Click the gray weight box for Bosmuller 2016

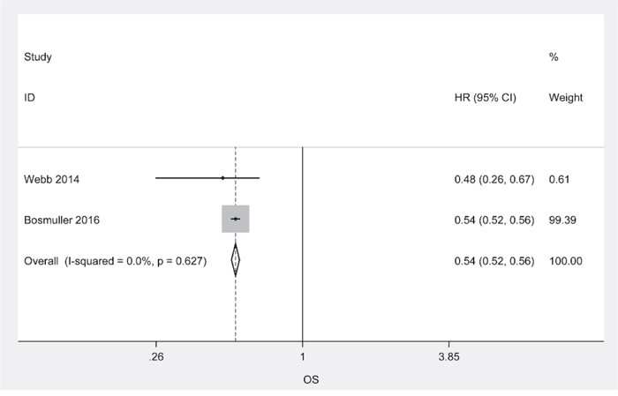pyautogui.click(x=236, y=219)
